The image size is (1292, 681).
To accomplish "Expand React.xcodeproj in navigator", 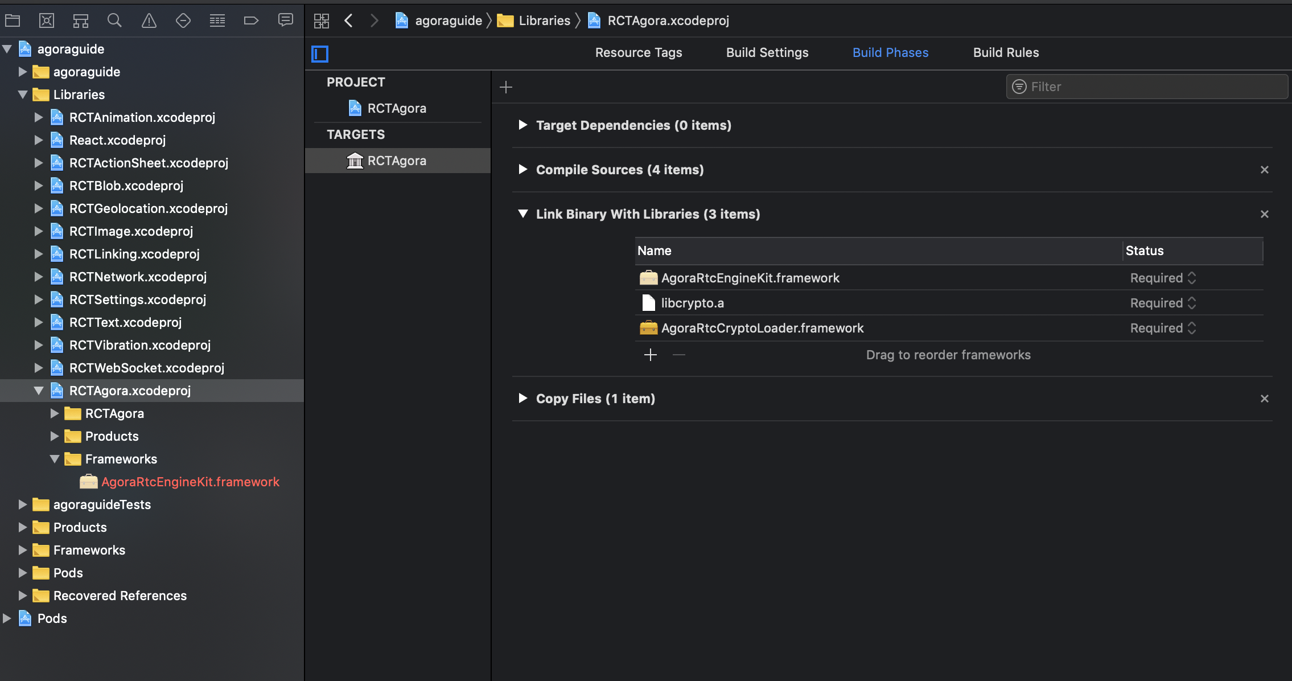I will 39,140.
